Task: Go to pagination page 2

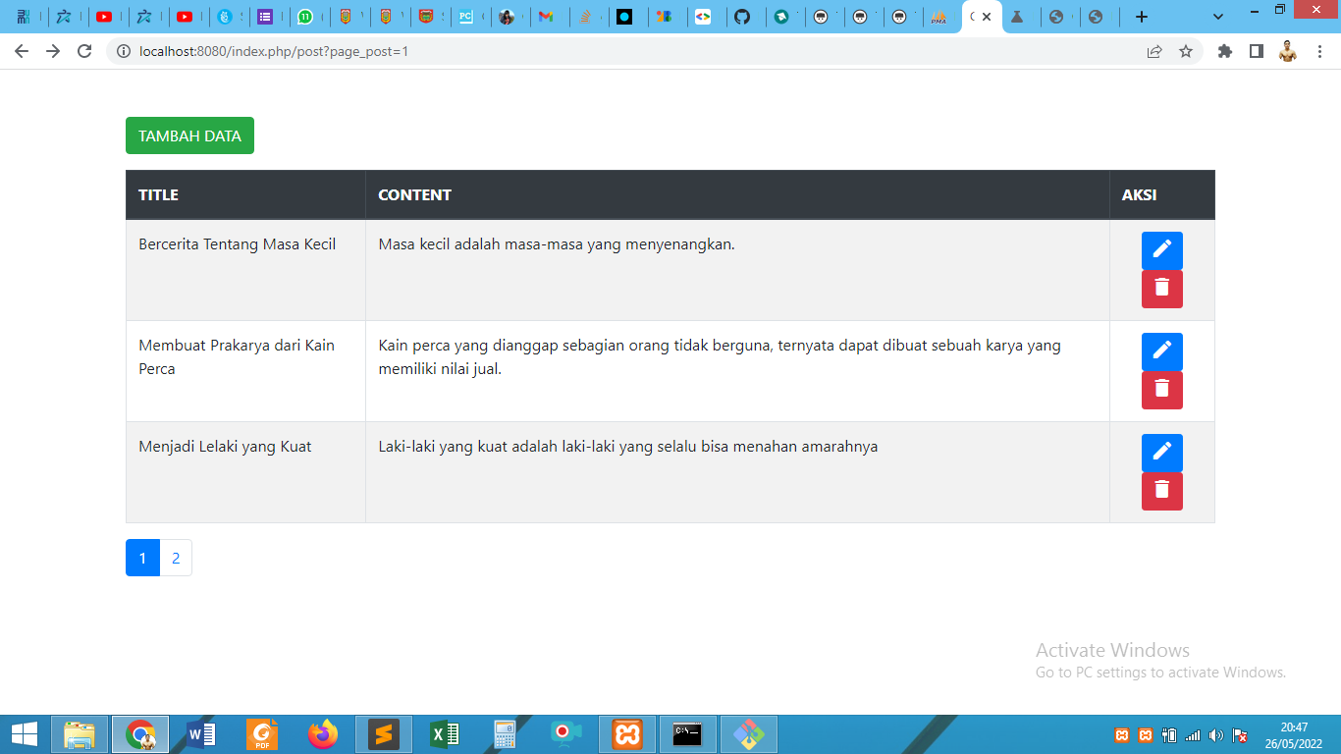Action: [176, 558]
